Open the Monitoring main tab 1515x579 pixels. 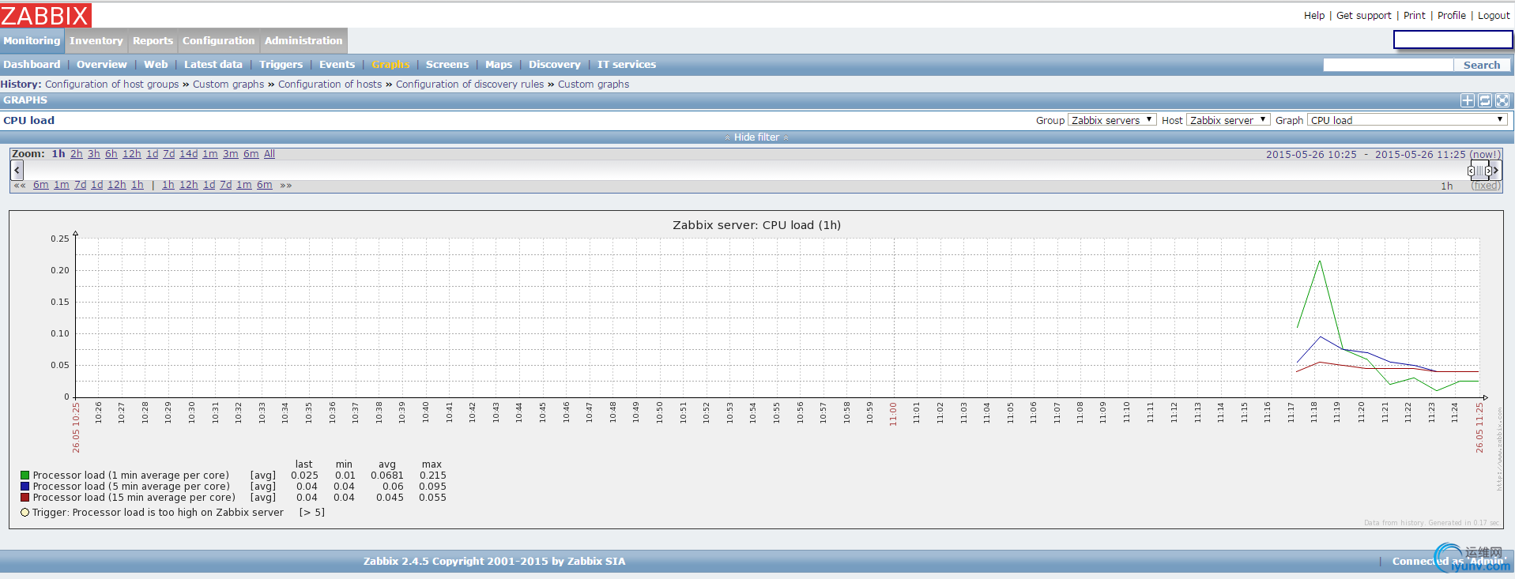(x=32, y=41)
